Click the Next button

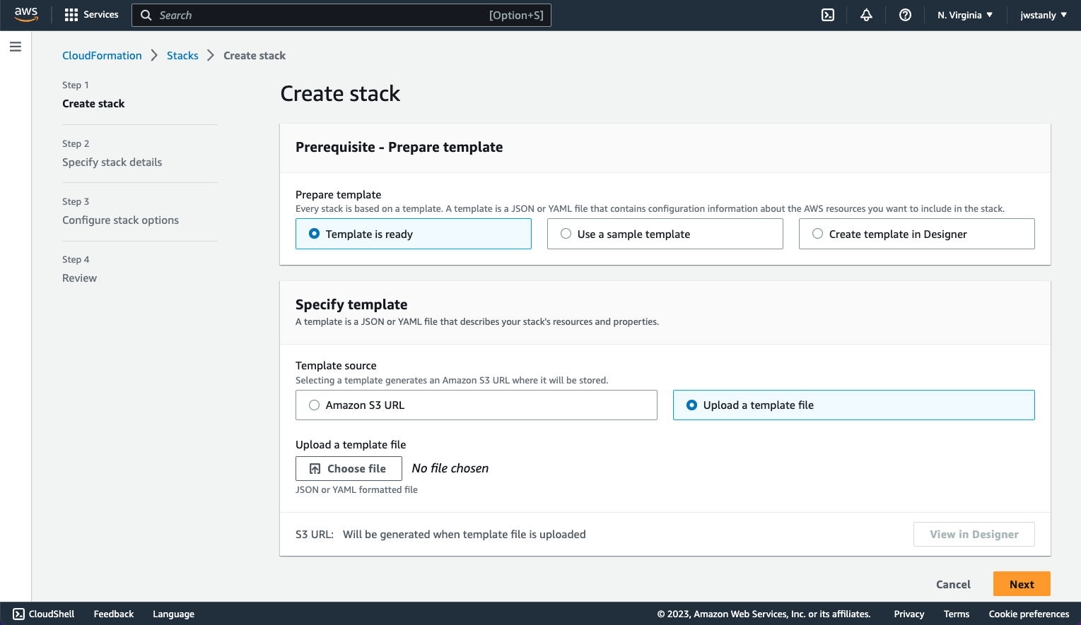pyautogui.click(x=1022, y=584)
